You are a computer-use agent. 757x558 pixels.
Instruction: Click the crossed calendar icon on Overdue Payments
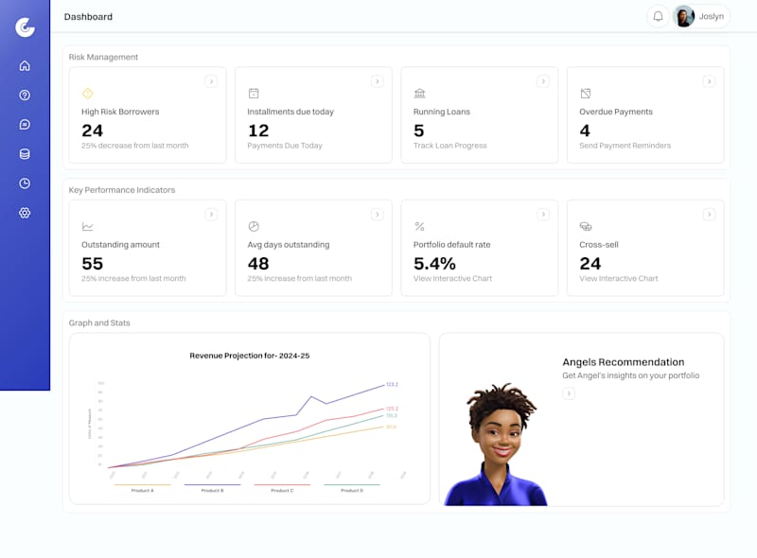586,94
